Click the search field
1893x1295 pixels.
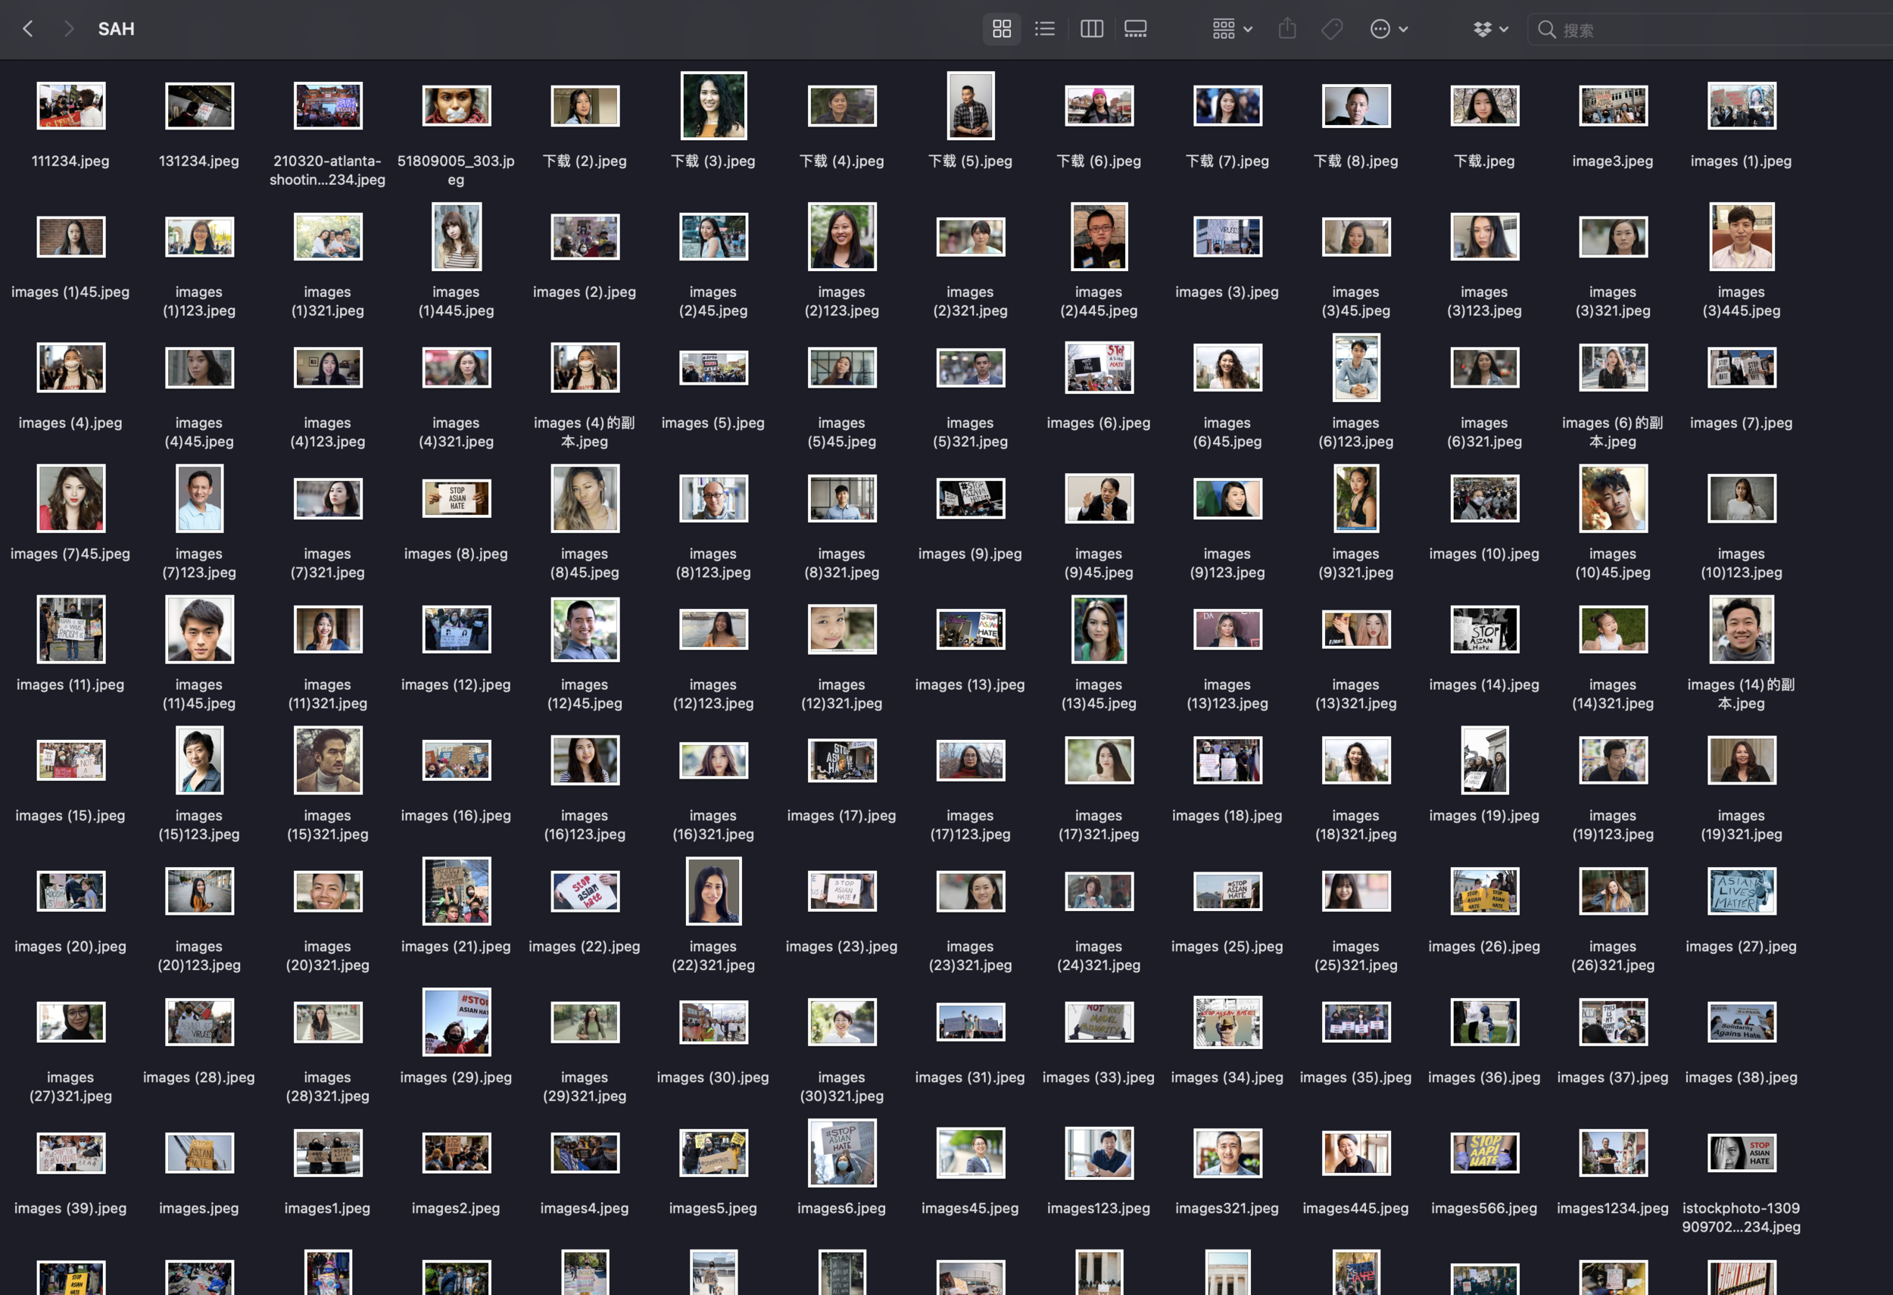1711,30
